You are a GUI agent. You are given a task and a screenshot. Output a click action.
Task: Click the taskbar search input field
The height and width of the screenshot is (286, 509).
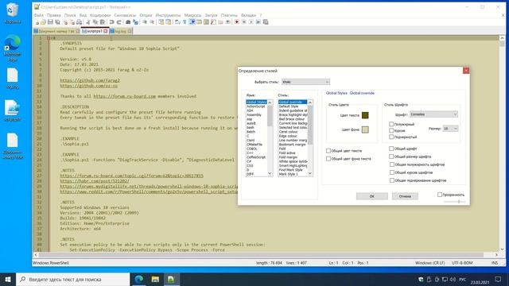[72, 279]
